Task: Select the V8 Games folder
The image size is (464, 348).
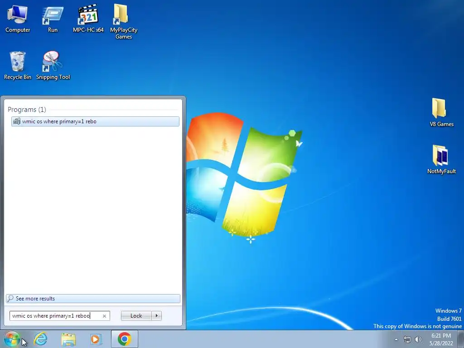Action: coord(441,112)
